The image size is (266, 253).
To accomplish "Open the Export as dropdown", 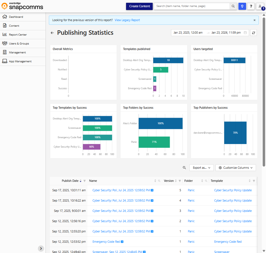I will click(201, 168).
